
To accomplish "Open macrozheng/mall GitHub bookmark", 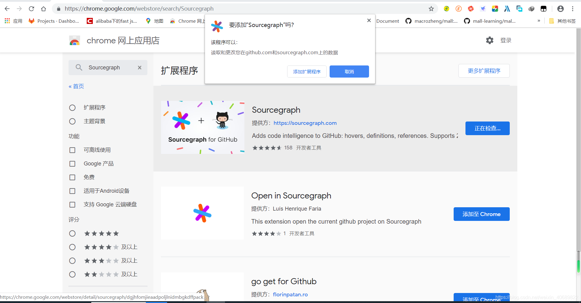I will pos(432,21).
